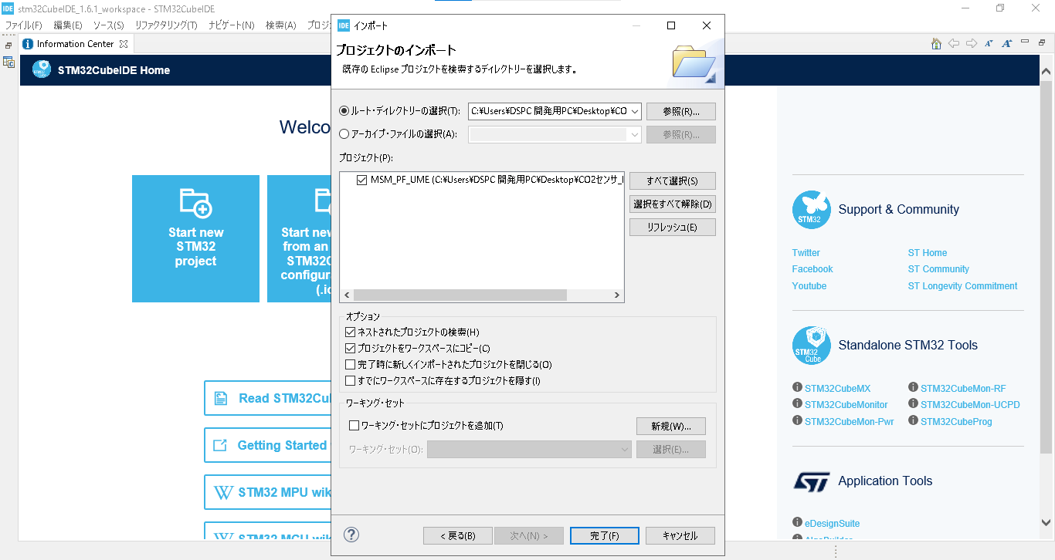Click the up arrow on the Information Center scrollbar
This screenshot has width=1055, height=560.
(1047, 72)
